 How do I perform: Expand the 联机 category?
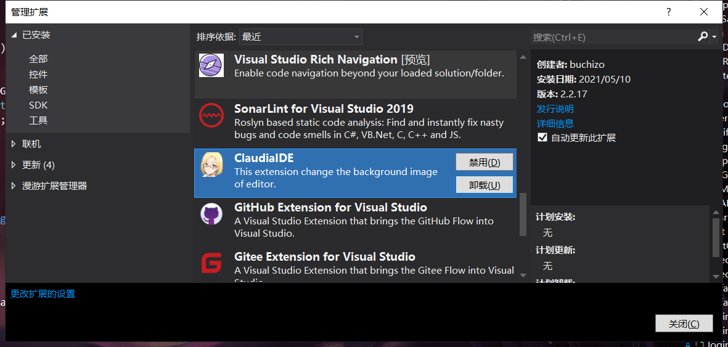coord(14,144)
